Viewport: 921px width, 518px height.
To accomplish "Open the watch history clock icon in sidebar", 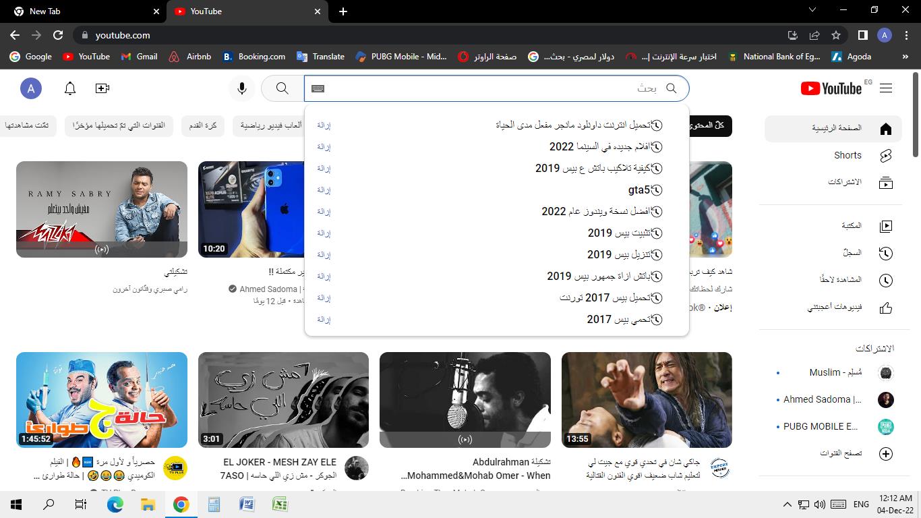I will 885,253.
